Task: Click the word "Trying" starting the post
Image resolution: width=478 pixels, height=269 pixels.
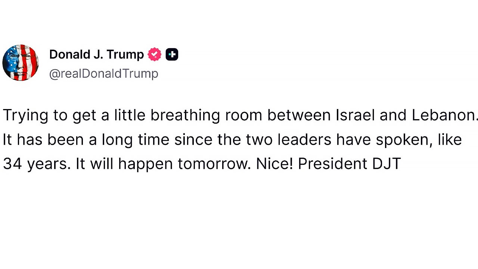Action: coord(25,115)
